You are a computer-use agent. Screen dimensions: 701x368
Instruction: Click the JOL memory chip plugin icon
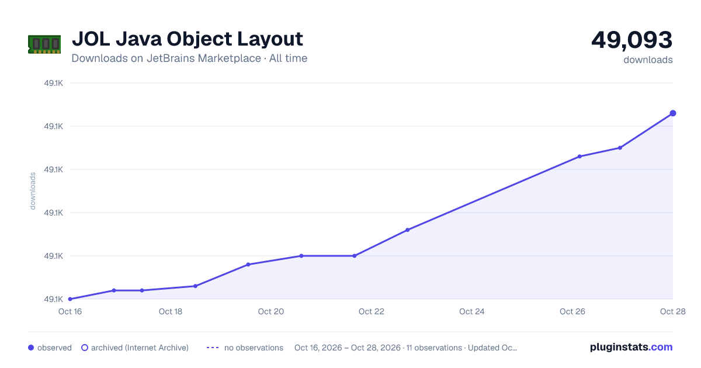(x=44, y=44)
